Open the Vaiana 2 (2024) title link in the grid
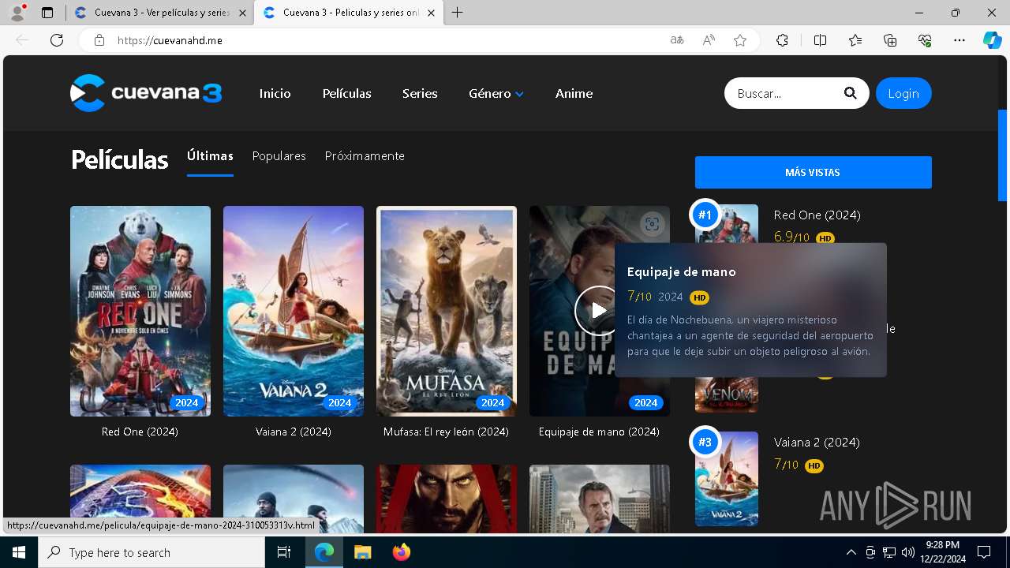The width and height of the screenshot is (1010, 568). point(294,432)
